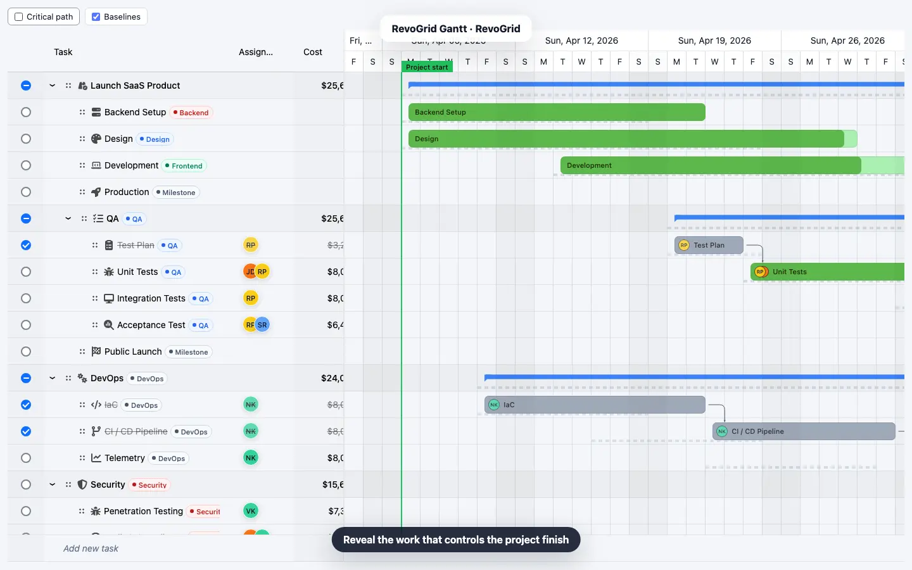Viewport: 912px width, 570px height.
Task: Collapse the Launch SaaS Product group
Action: click(52, 85)
